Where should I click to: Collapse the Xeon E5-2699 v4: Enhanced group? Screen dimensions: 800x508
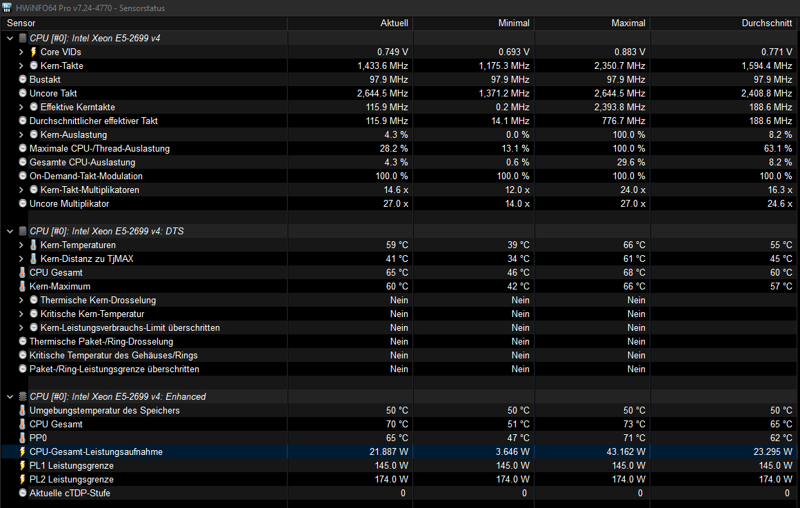pyautogui.click(x=10, y=396)
